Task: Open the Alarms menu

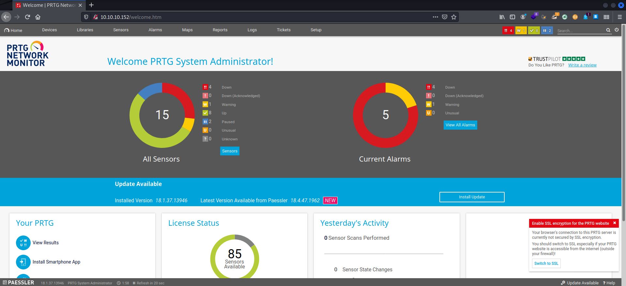Action: [x=155, y=30]
